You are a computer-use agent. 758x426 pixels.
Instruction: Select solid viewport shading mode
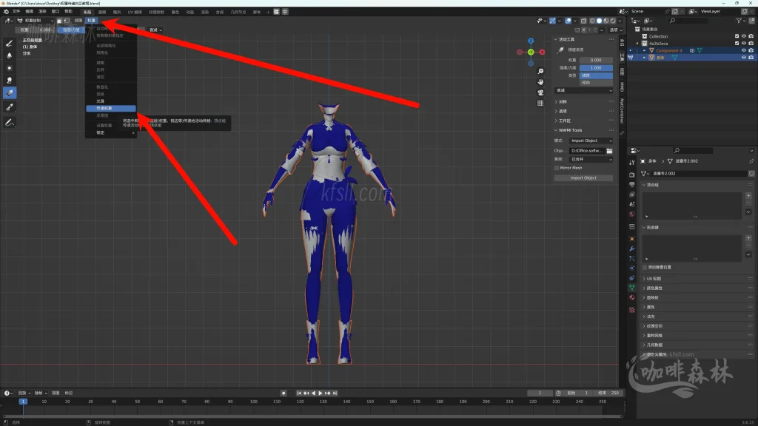(x=600, y=21)
